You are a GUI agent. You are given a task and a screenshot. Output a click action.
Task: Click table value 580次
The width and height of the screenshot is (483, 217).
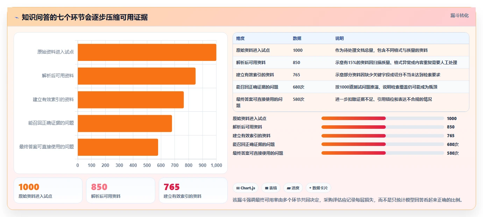[x=299, y=99]
